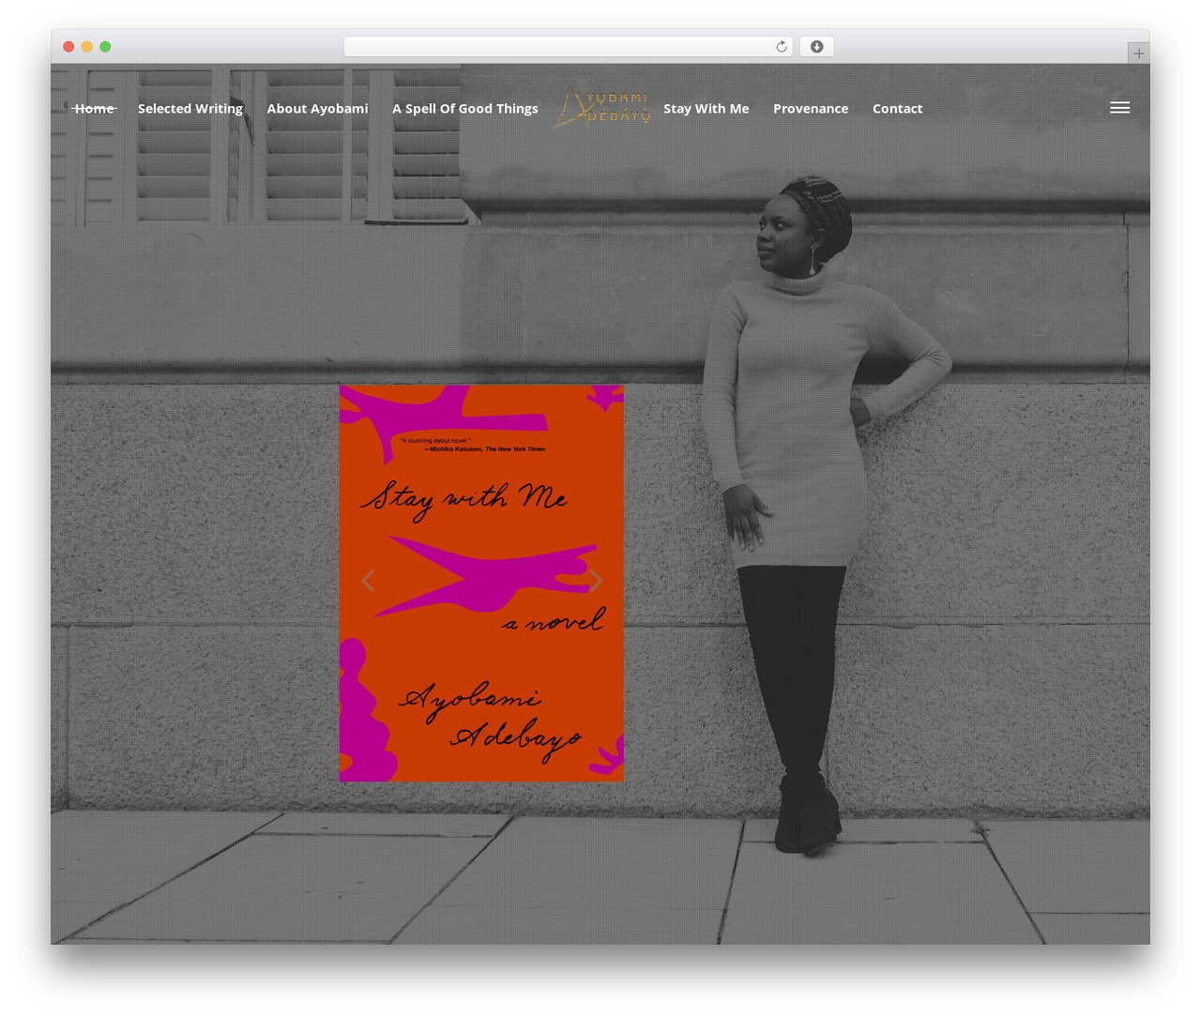
Task: Open A Spell Of Good Things page
Action: coord(465,109)
